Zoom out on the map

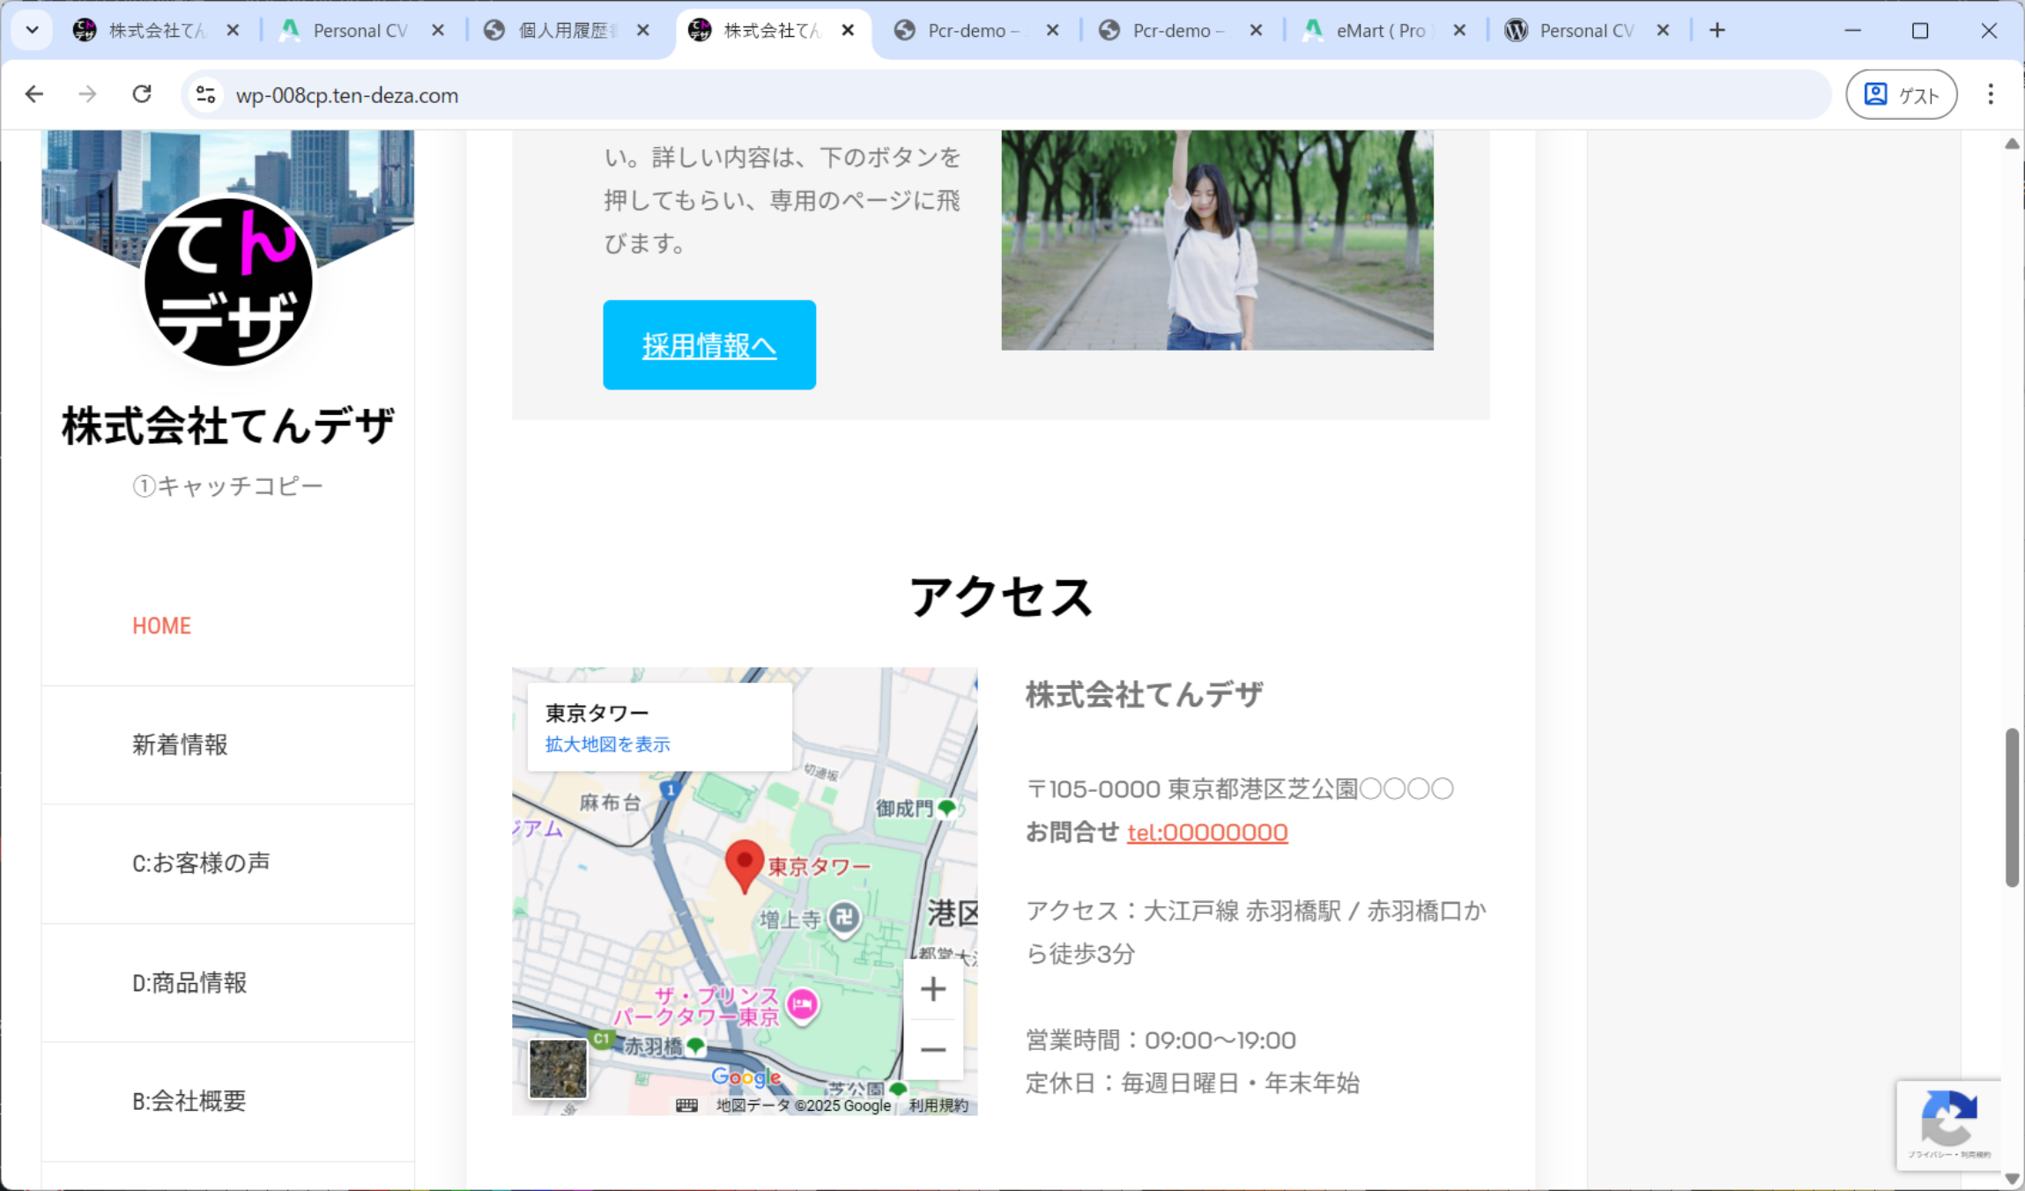[932, 1049]
